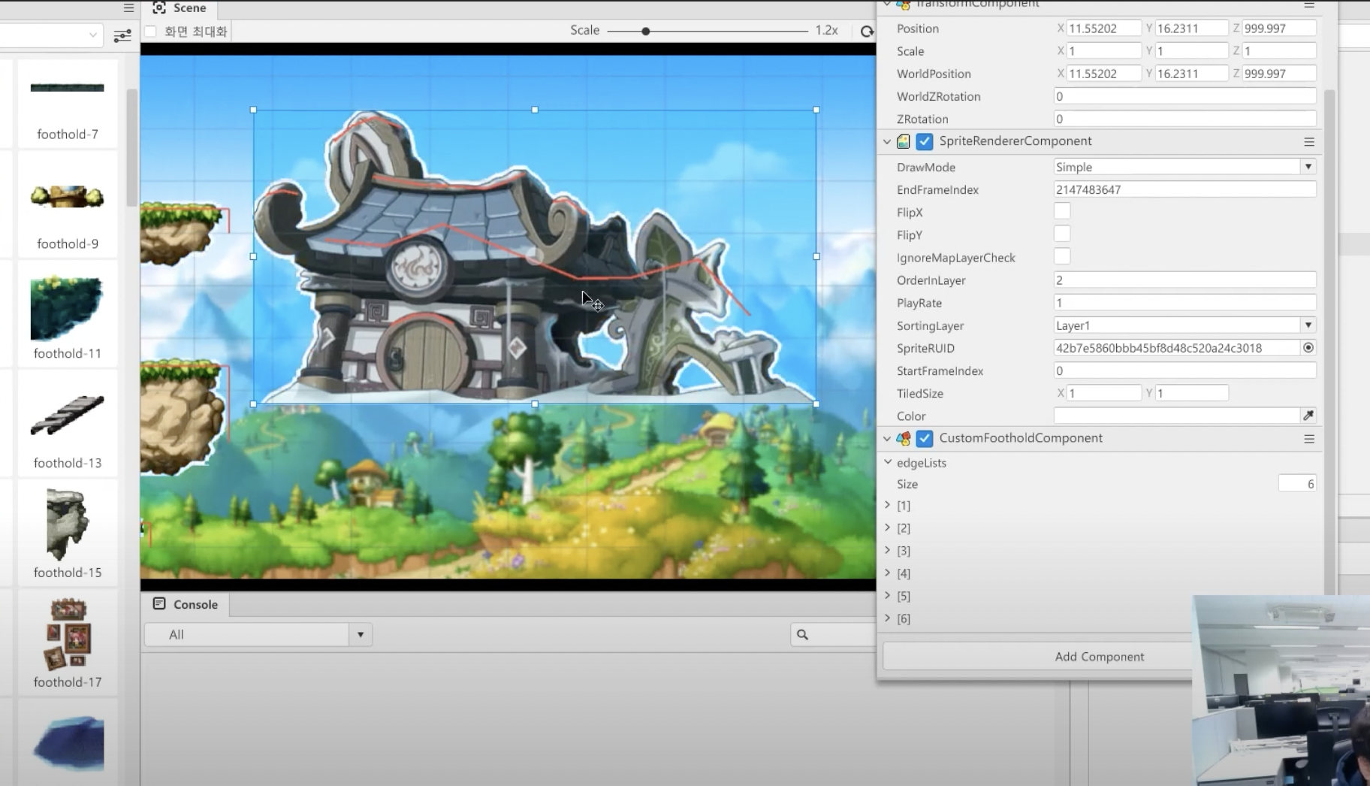Click the refresh icon next to the 1.2x scale
Screen dimensions: 1370x786
(867, 31)
